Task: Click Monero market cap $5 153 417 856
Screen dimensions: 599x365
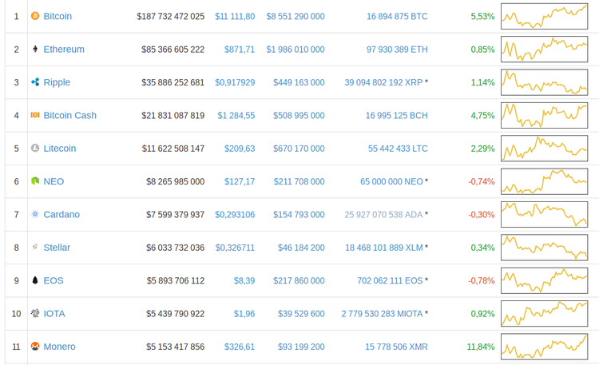Action: click(x=176, y=347)
